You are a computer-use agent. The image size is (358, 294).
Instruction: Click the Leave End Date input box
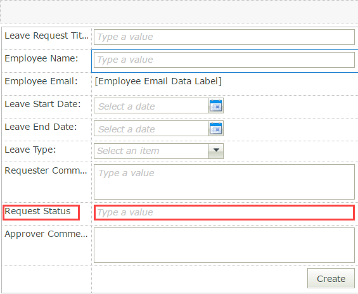151,128
